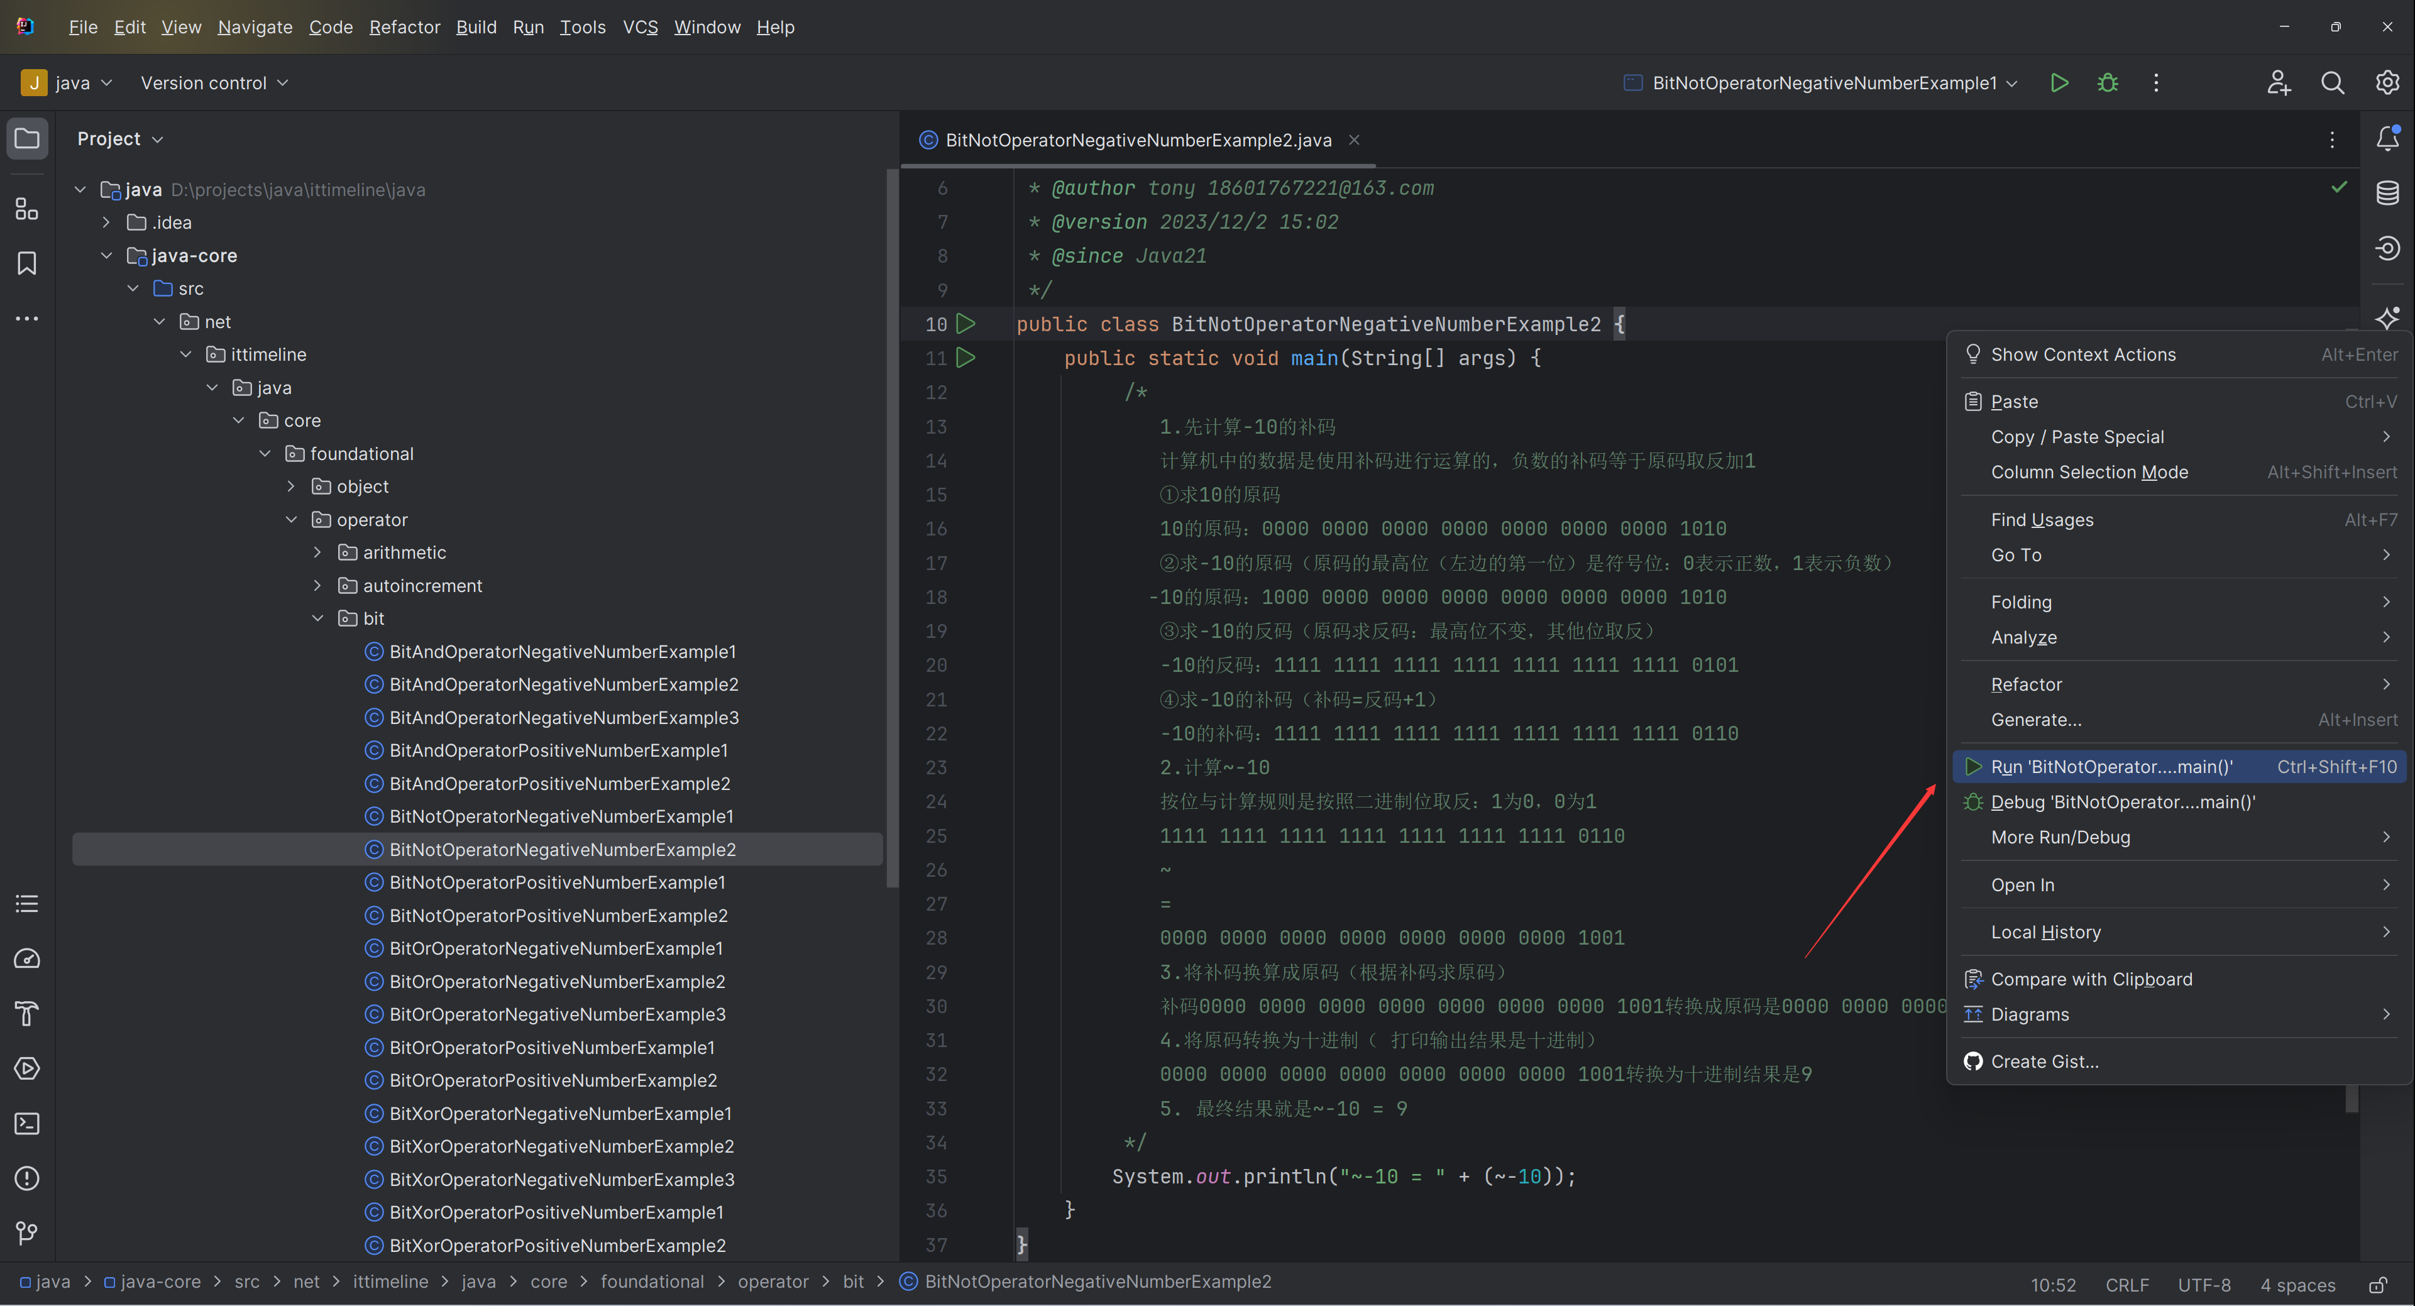The height and width of the screenshot is (1306, 2415).
Task: Click UTF-8 encoding in status bar
Action: (x=2204, y=1285)
